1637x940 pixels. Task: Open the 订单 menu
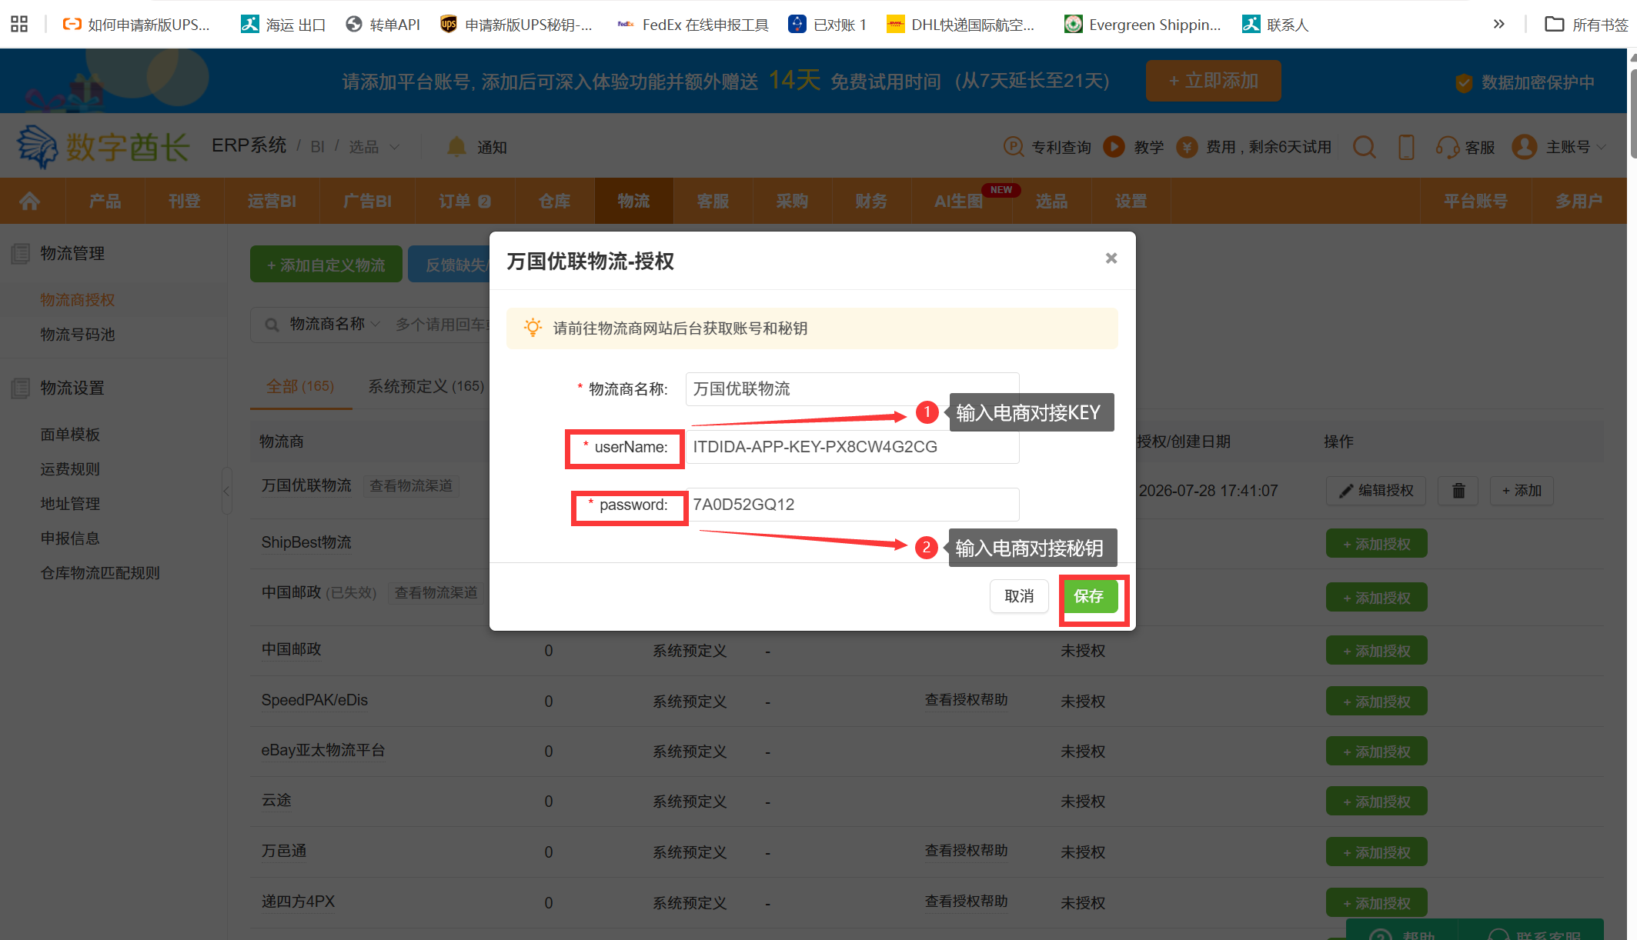(x=465, y=201)
